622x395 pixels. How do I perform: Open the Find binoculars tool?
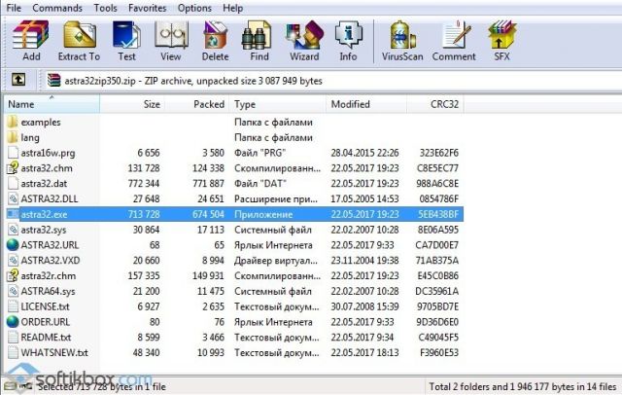point(259,41)
